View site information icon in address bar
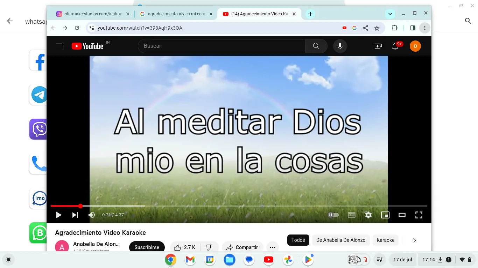This screenshot has height=268, width=478. [x=91, y=28]
